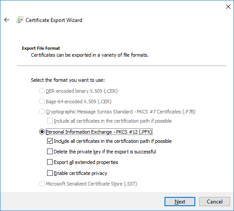The width and height of the screenshot is (234, 211).
Task: Click the 'Certificates can be exported' description text
Action: [x=90, y=55]
